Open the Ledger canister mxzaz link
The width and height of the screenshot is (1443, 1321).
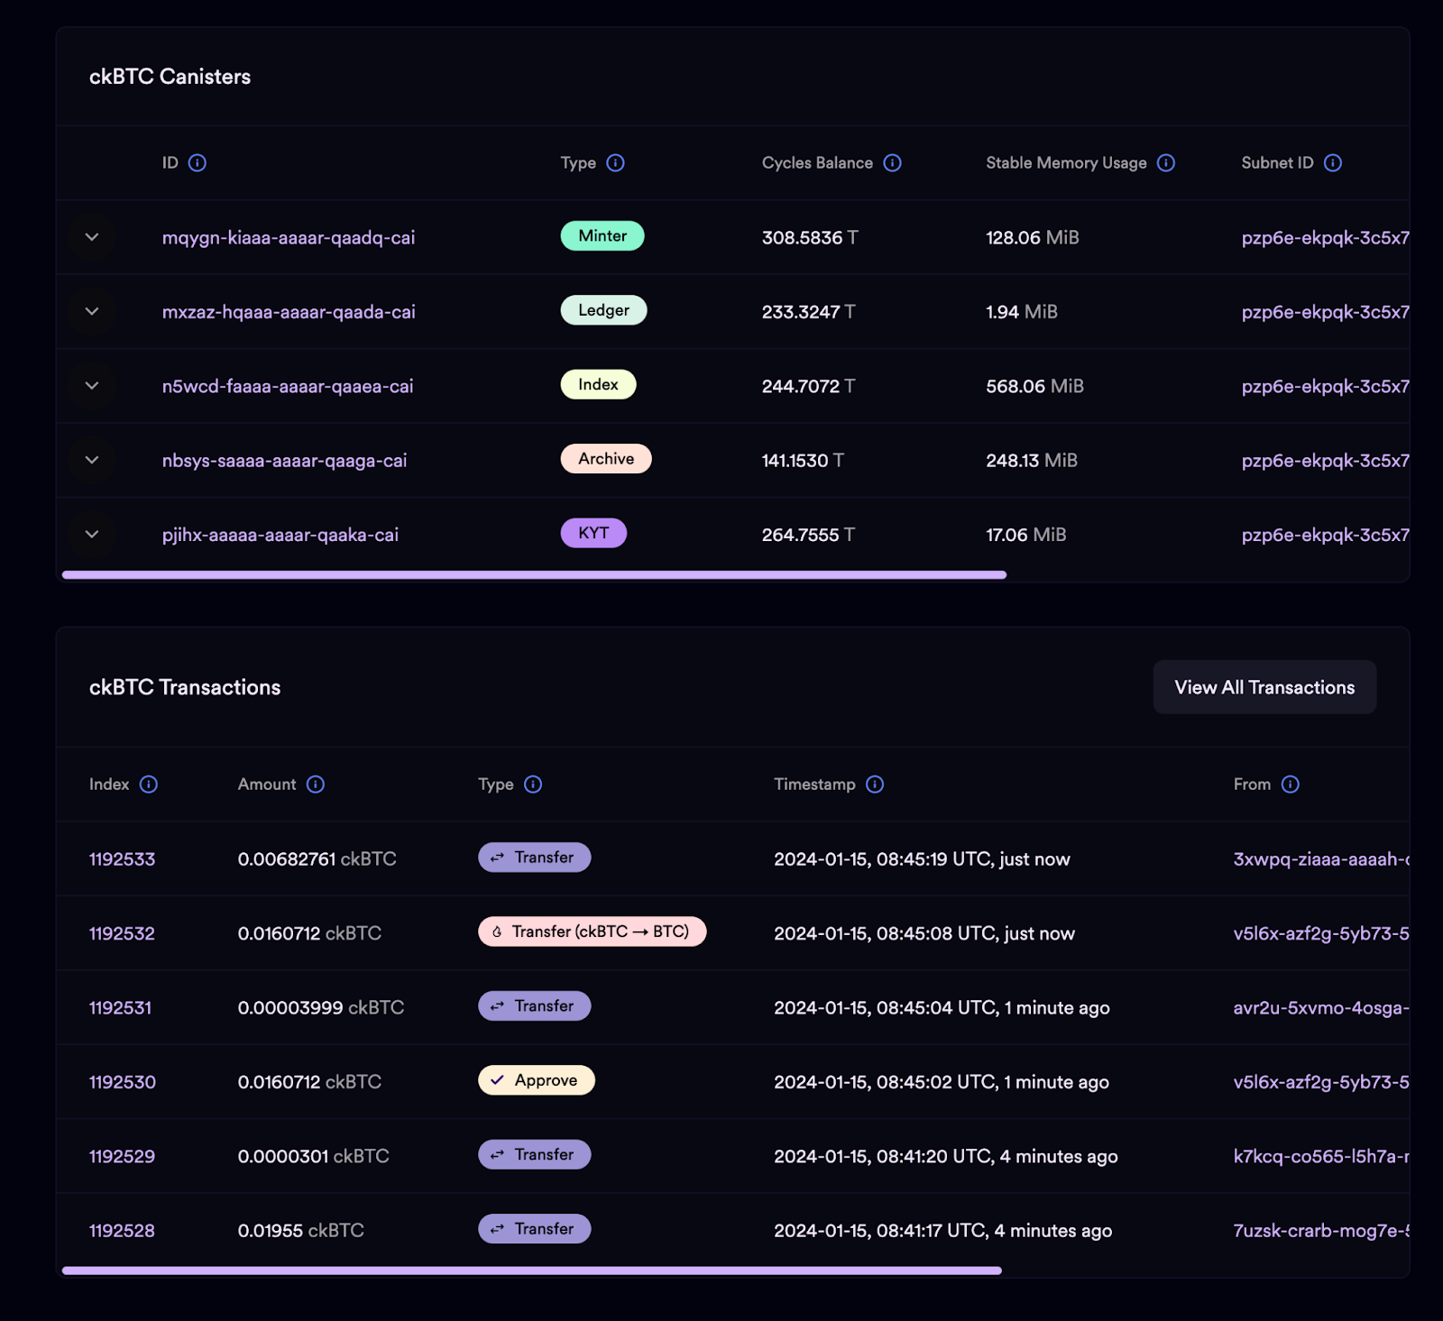(x=289, y=311)
